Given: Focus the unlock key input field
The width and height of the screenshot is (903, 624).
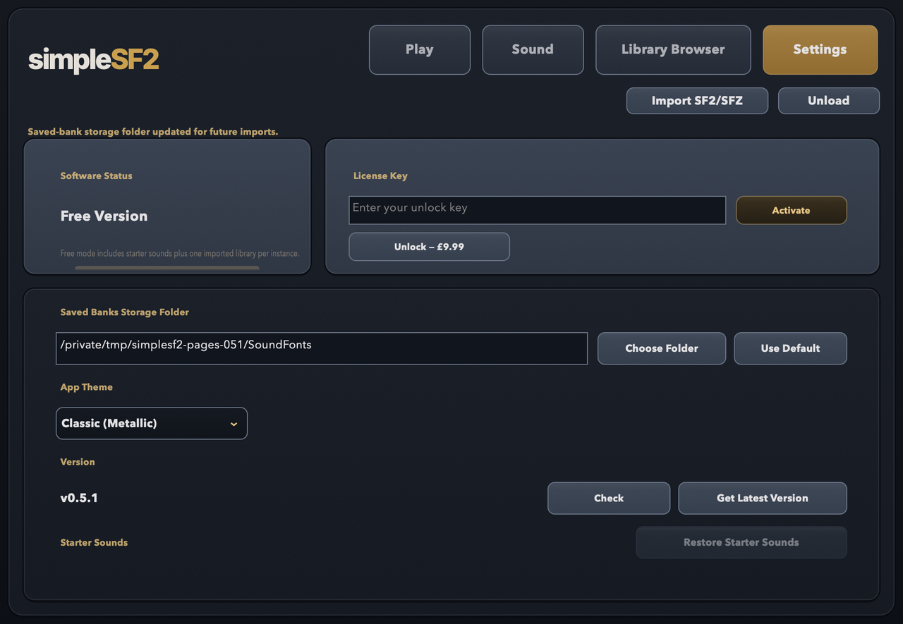Looking at the screenshot, I should (538, 210).
